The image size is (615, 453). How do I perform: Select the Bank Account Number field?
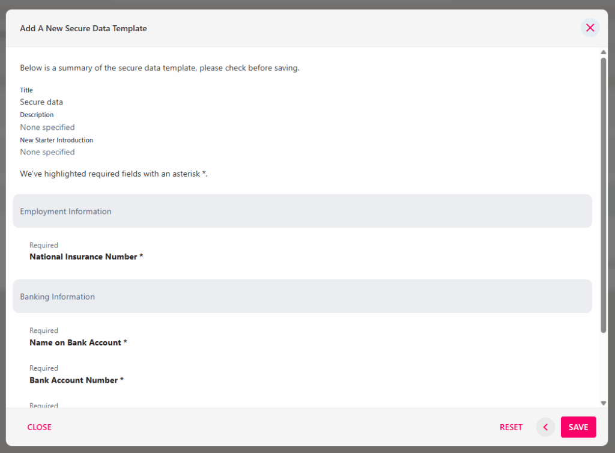76,380
